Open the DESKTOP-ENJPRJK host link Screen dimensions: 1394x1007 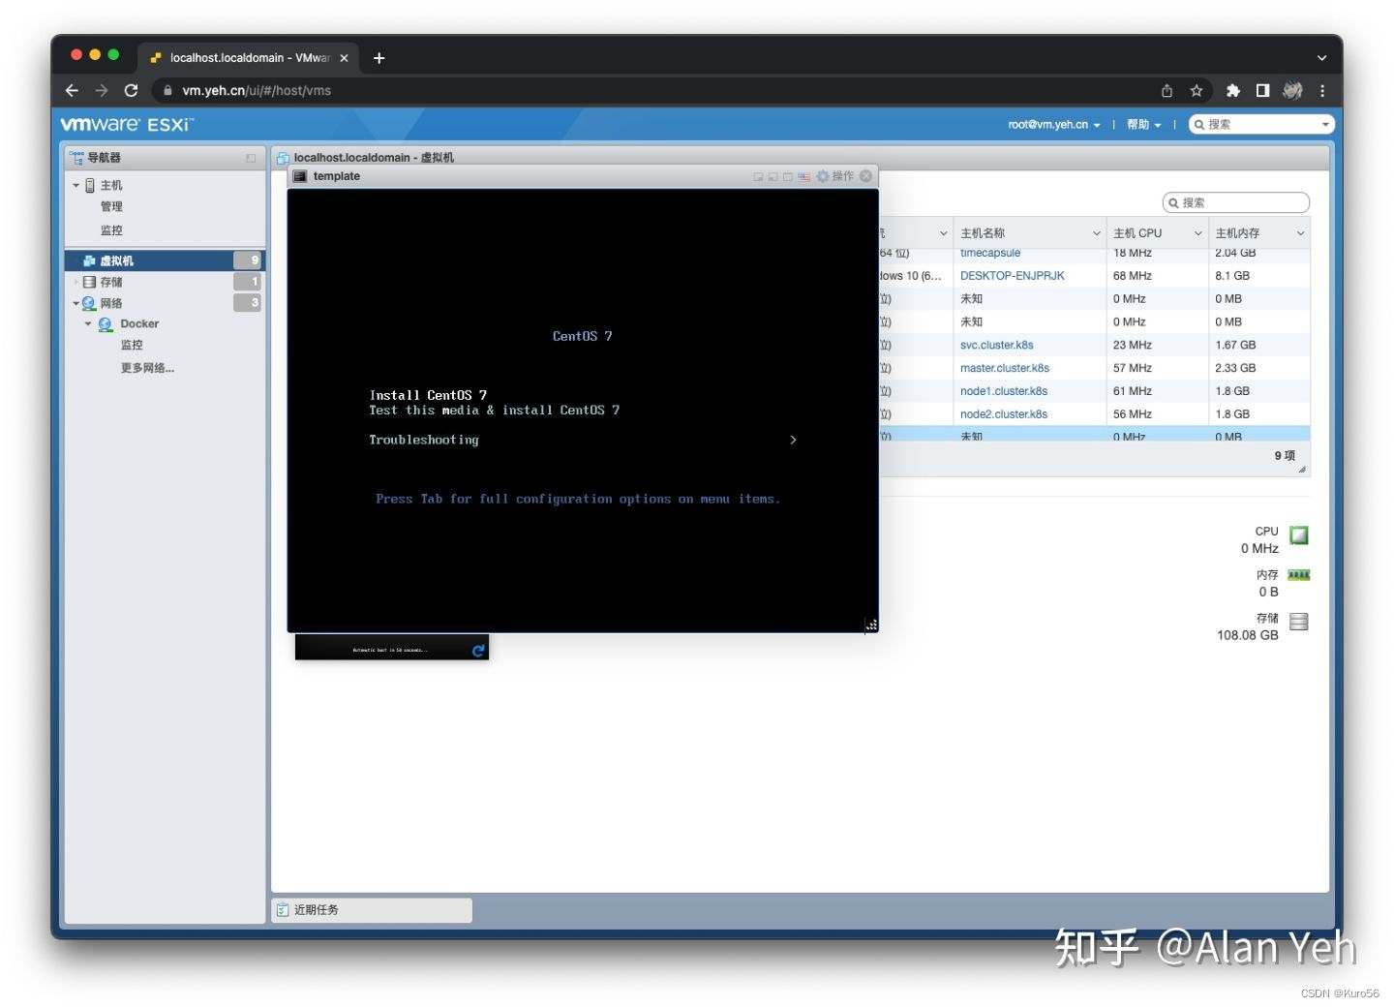point(1013,276)
